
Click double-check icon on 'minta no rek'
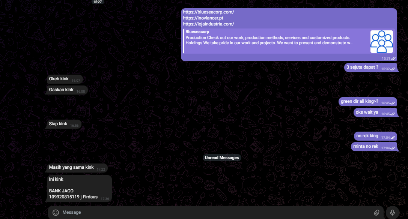coord(393,148)
